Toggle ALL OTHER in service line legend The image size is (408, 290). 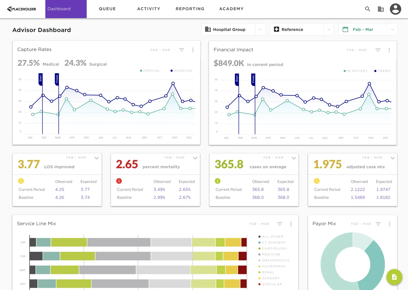(x=271, y=236)
